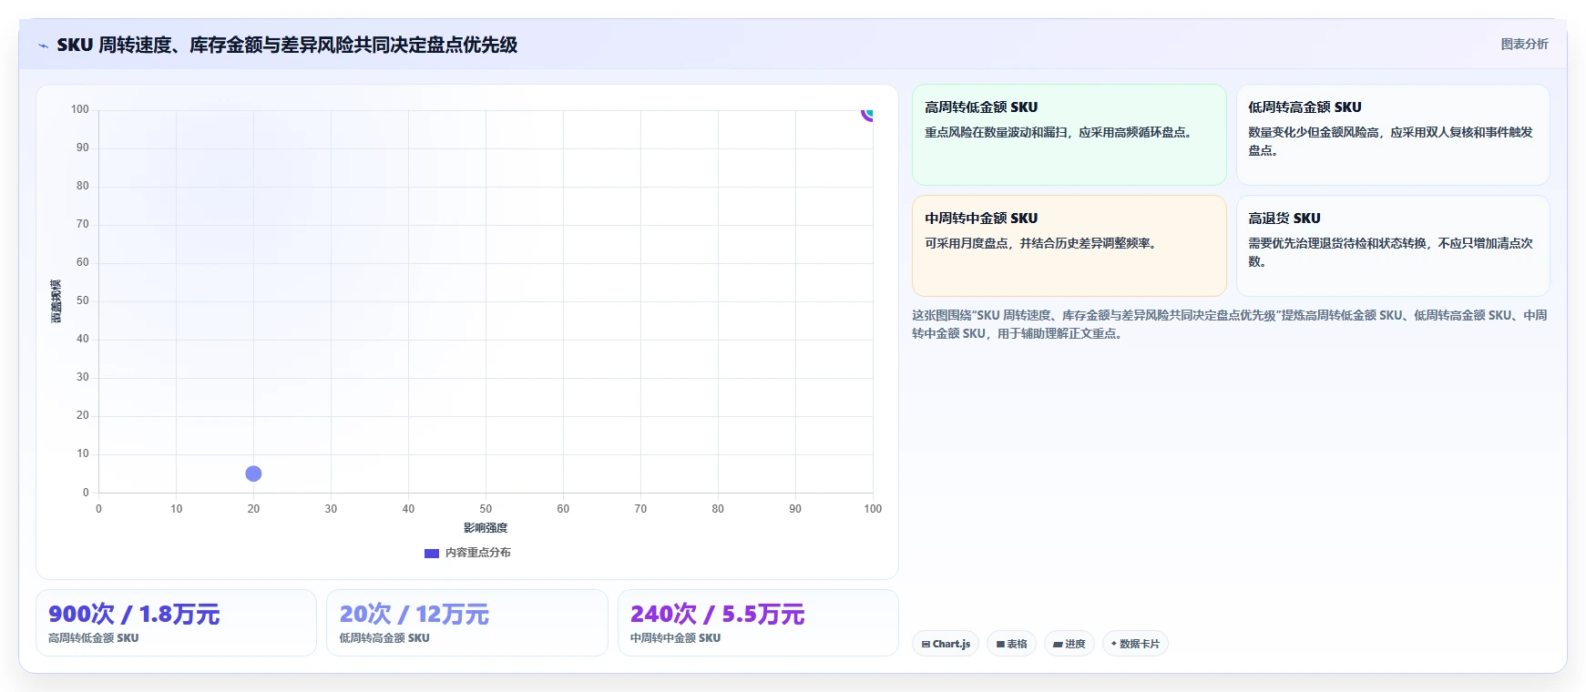Viewport: 1586px width, 692px height.
Task: Click the icon inside the 进度 tag
Action: coord(1058,644)
